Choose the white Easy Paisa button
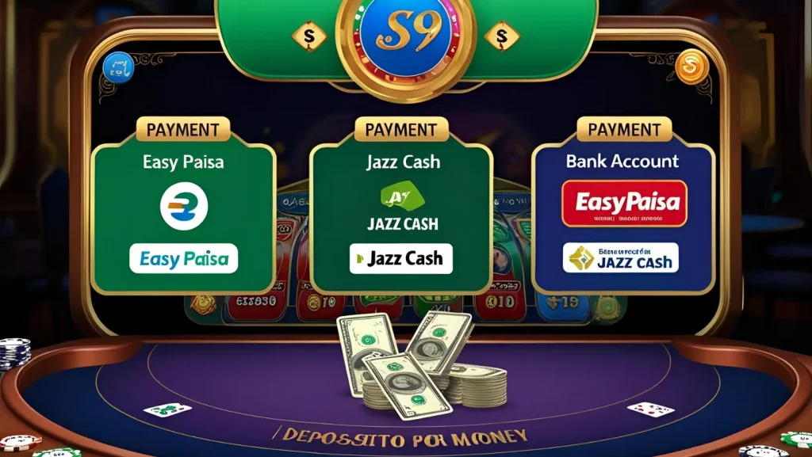This screenshot has height=457, width=812. pos(183,258)
